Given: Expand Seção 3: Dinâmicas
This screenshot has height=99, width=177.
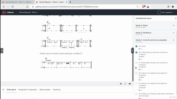Looking at the screenshot, I should pyautogui.click(x=155, y=34).
